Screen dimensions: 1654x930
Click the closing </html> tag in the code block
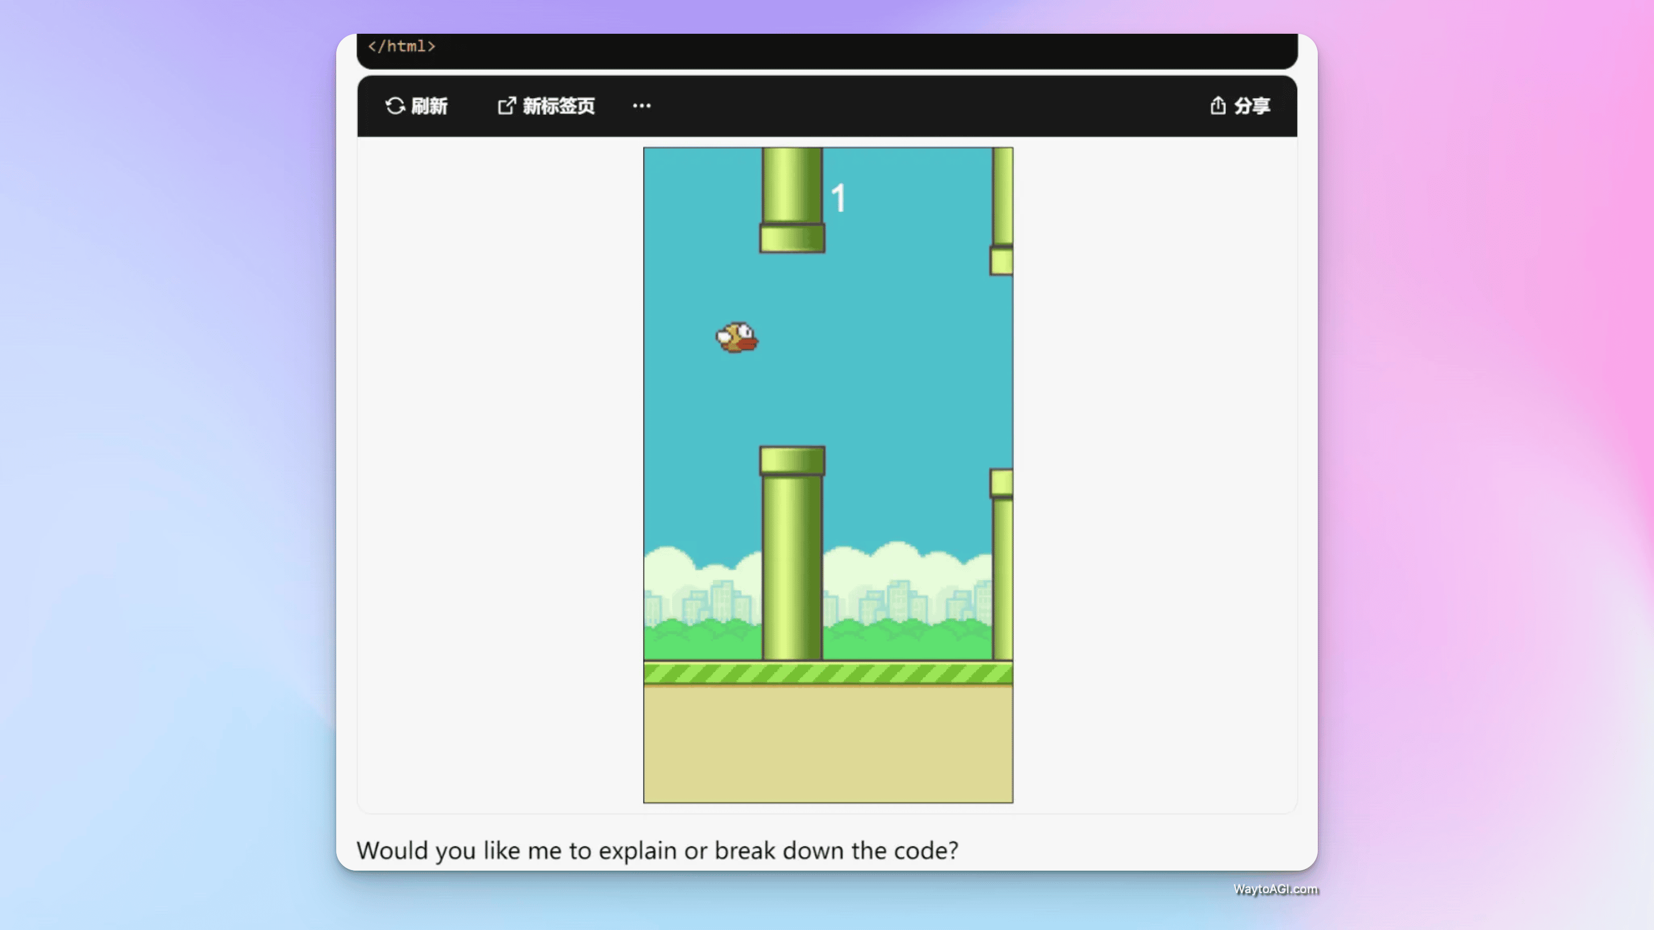(401, 46)
